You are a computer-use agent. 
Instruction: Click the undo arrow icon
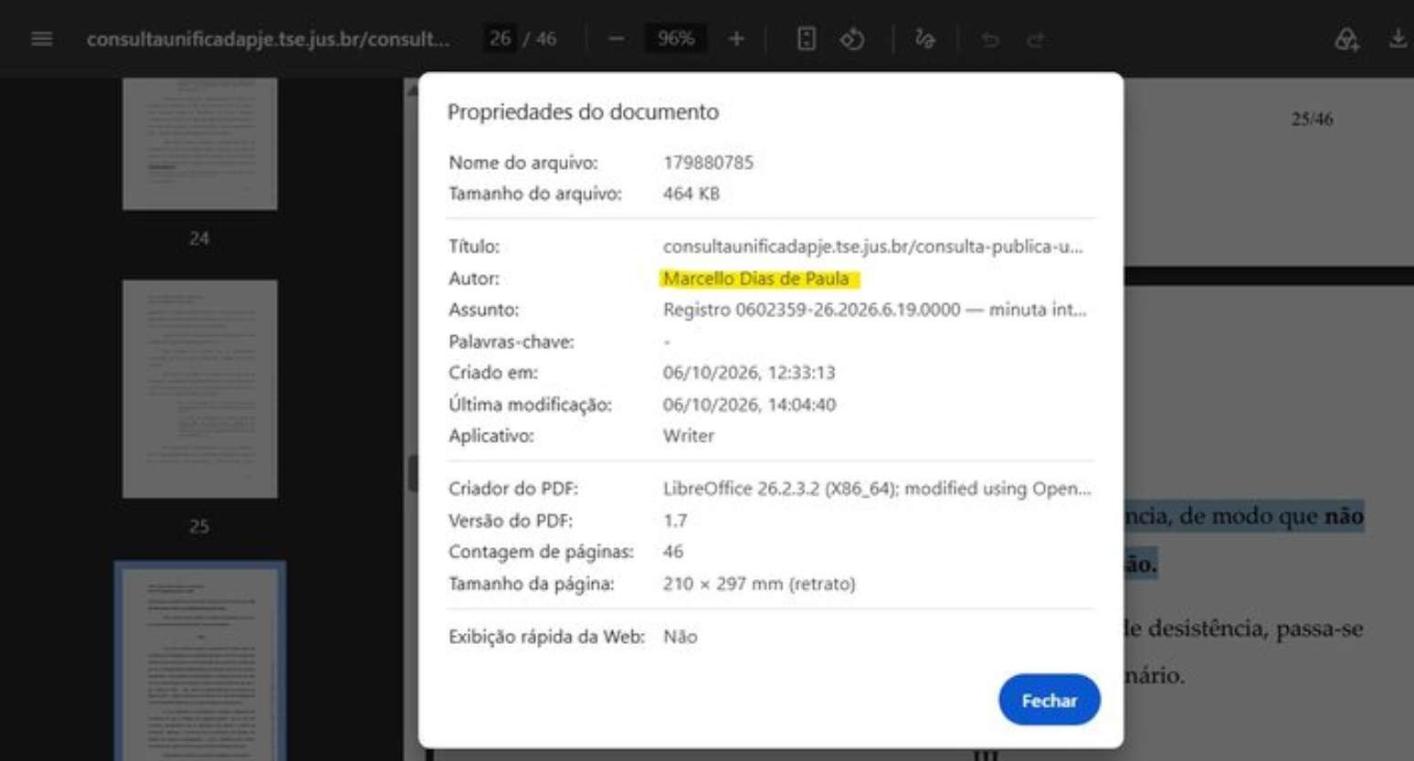990,39
